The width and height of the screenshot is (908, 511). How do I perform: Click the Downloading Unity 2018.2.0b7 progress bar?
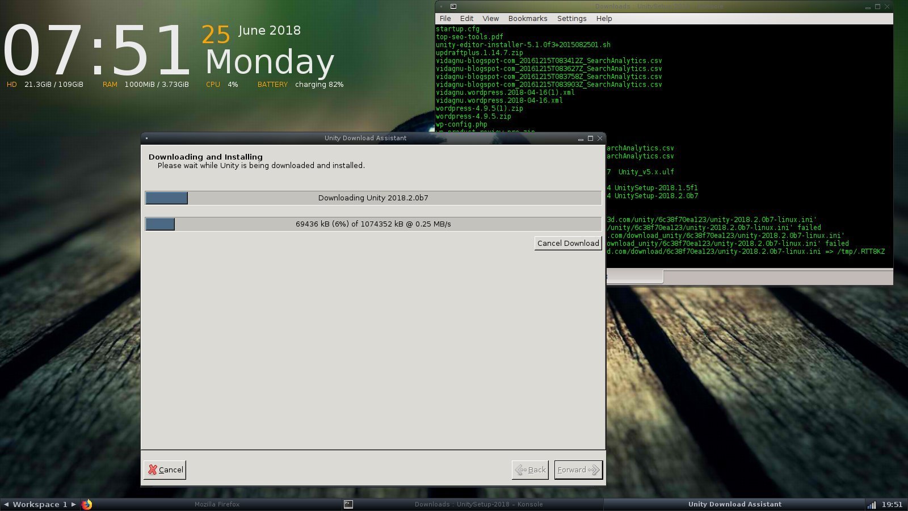[x=373, y=198]
